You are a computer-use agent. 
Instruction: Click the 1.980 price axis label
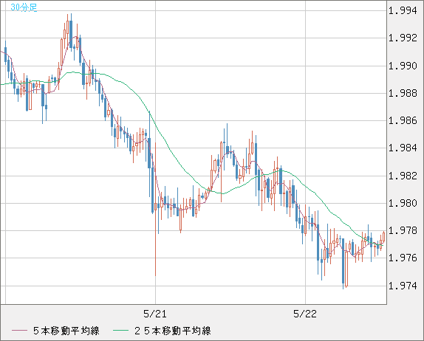click(x=403, y=203)
